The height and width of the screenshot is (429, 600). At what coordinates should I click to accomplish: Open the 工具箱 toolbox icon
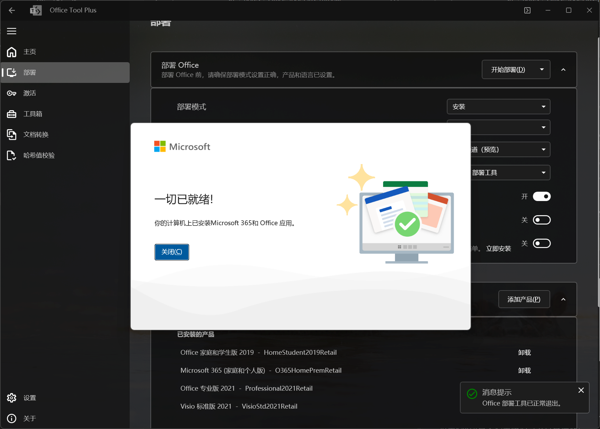12,114
